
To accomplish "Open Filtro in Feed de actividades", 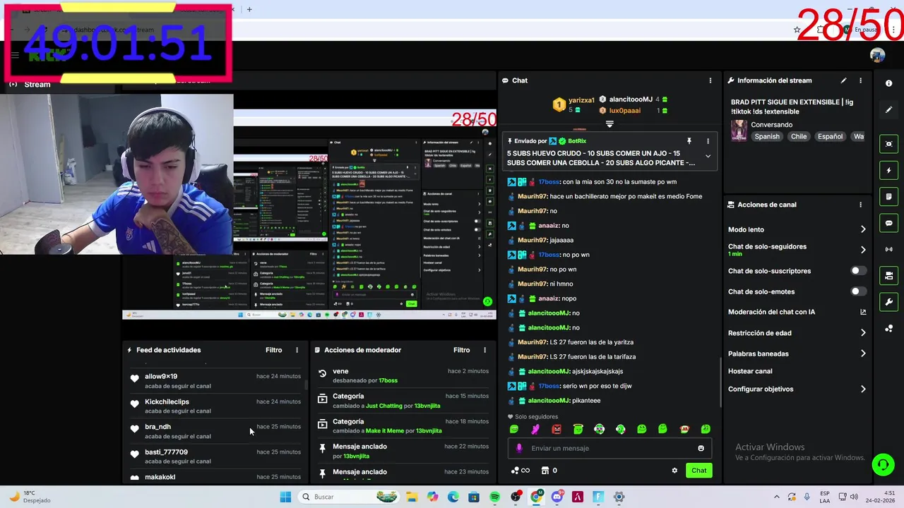I will [273, 350].
